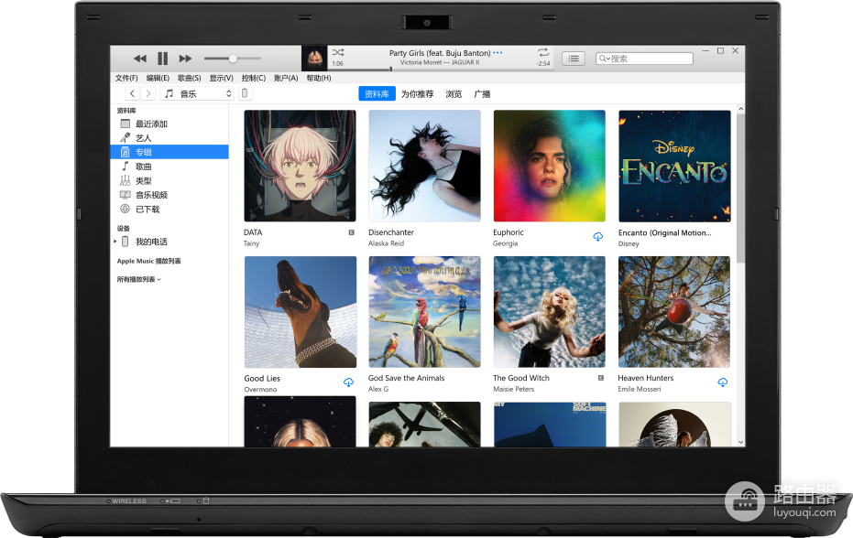Open God Save the Animals album cover

(x=424, y=312)
